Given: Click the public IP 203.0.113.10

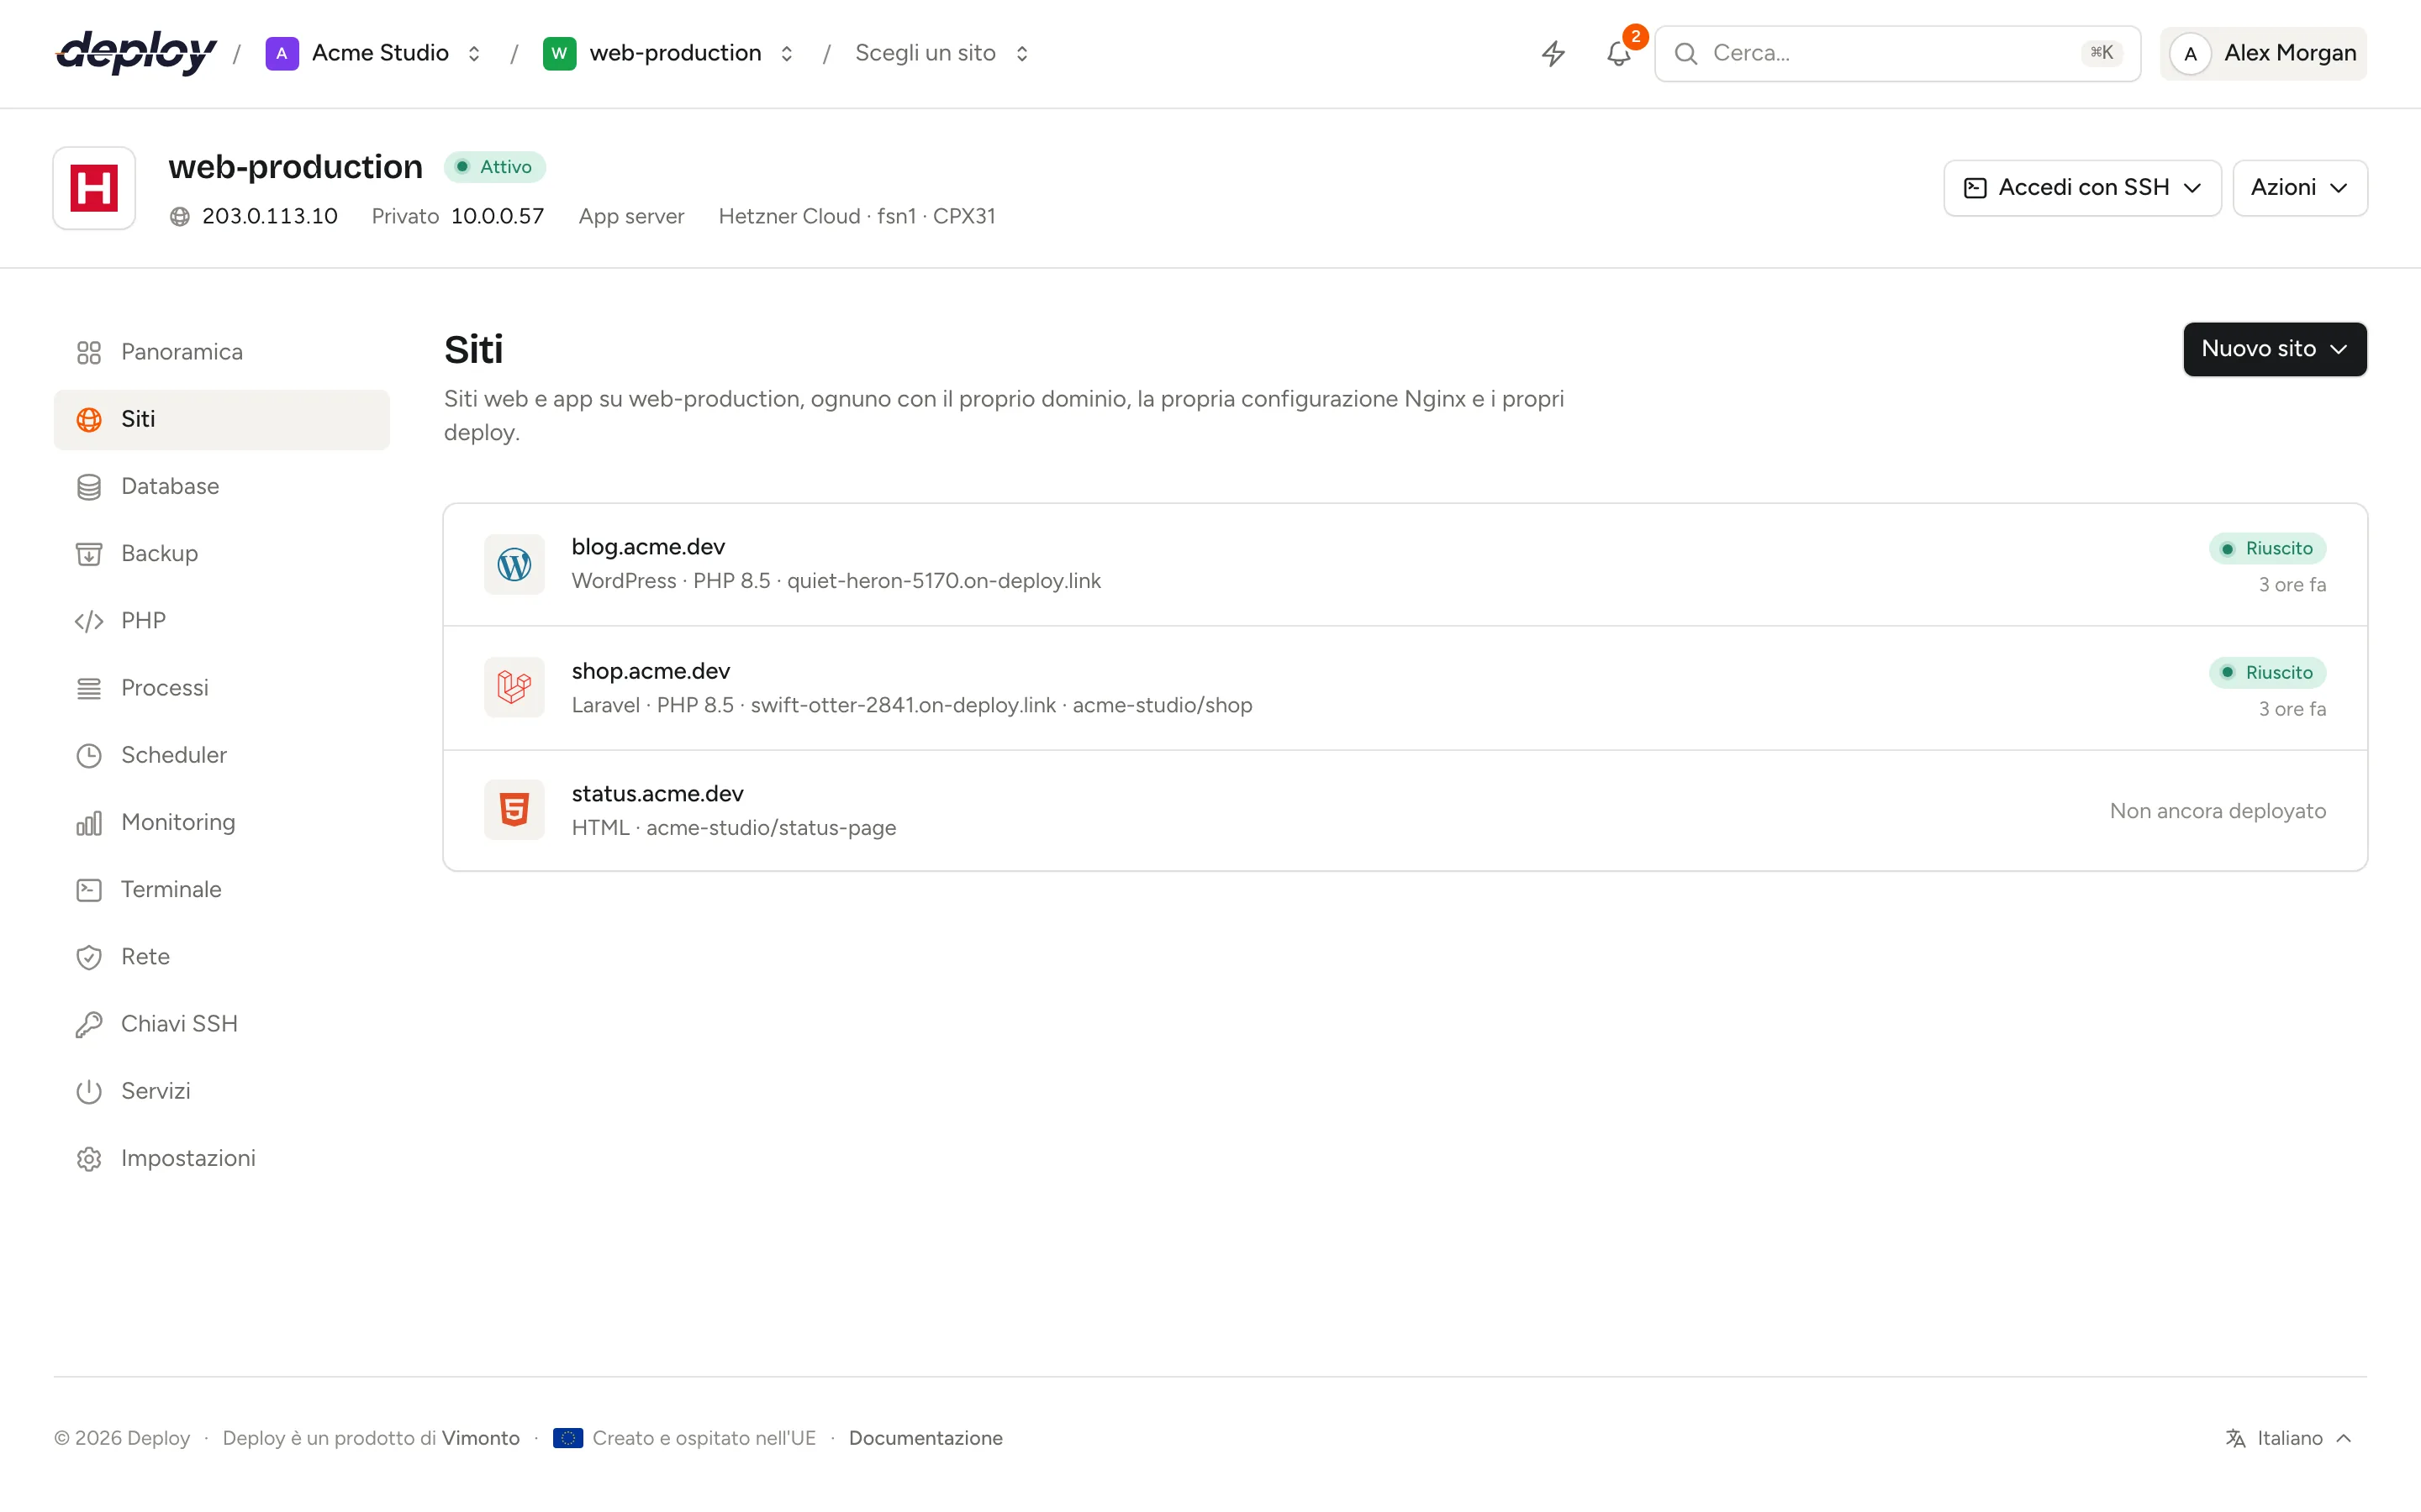Looking at the screenshot, I should (x=270, y=216).
